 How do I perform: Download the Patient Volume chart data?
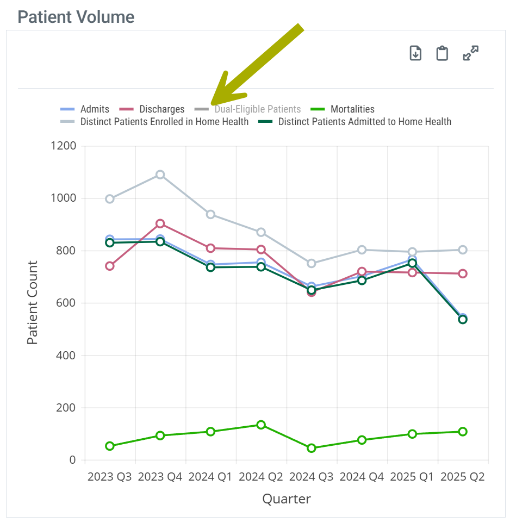tap(415, 53)
